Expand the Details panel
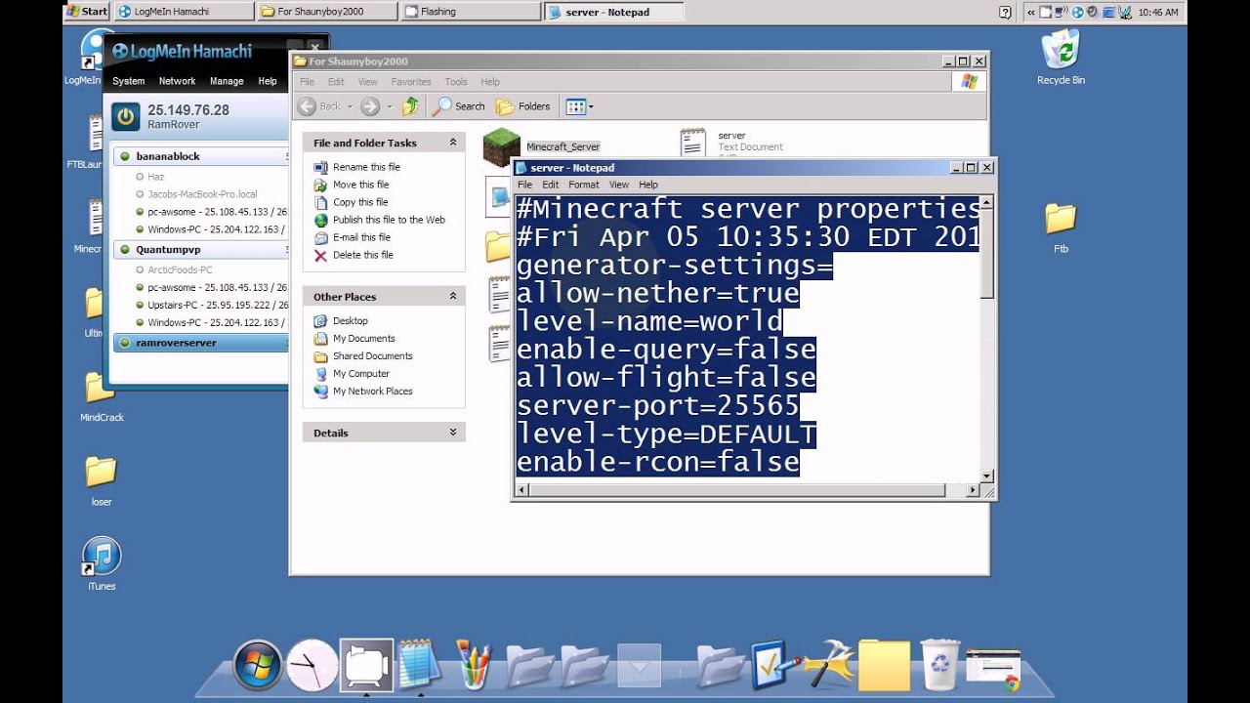The width and height of the screenshot is (1250, 703). coord(452,432)
